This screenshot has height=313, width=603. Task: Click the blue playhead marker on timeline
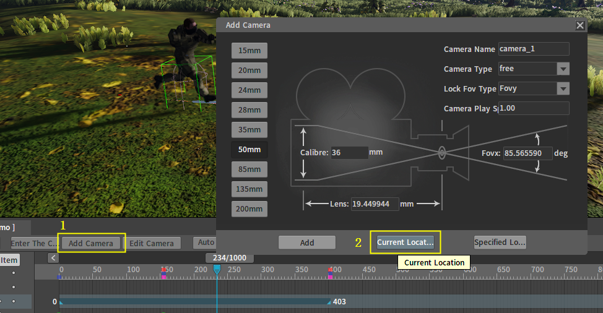(217, 269)
